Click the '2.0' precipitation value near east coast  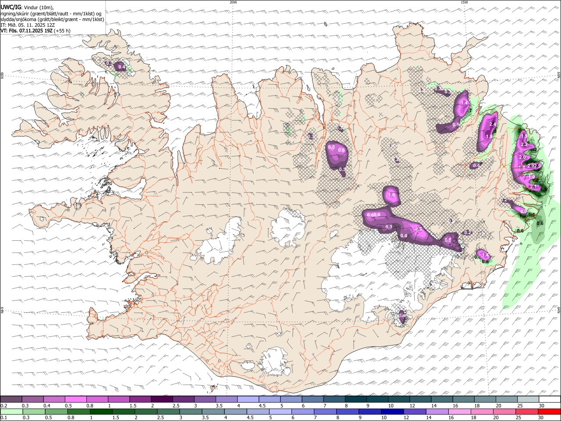522,157
